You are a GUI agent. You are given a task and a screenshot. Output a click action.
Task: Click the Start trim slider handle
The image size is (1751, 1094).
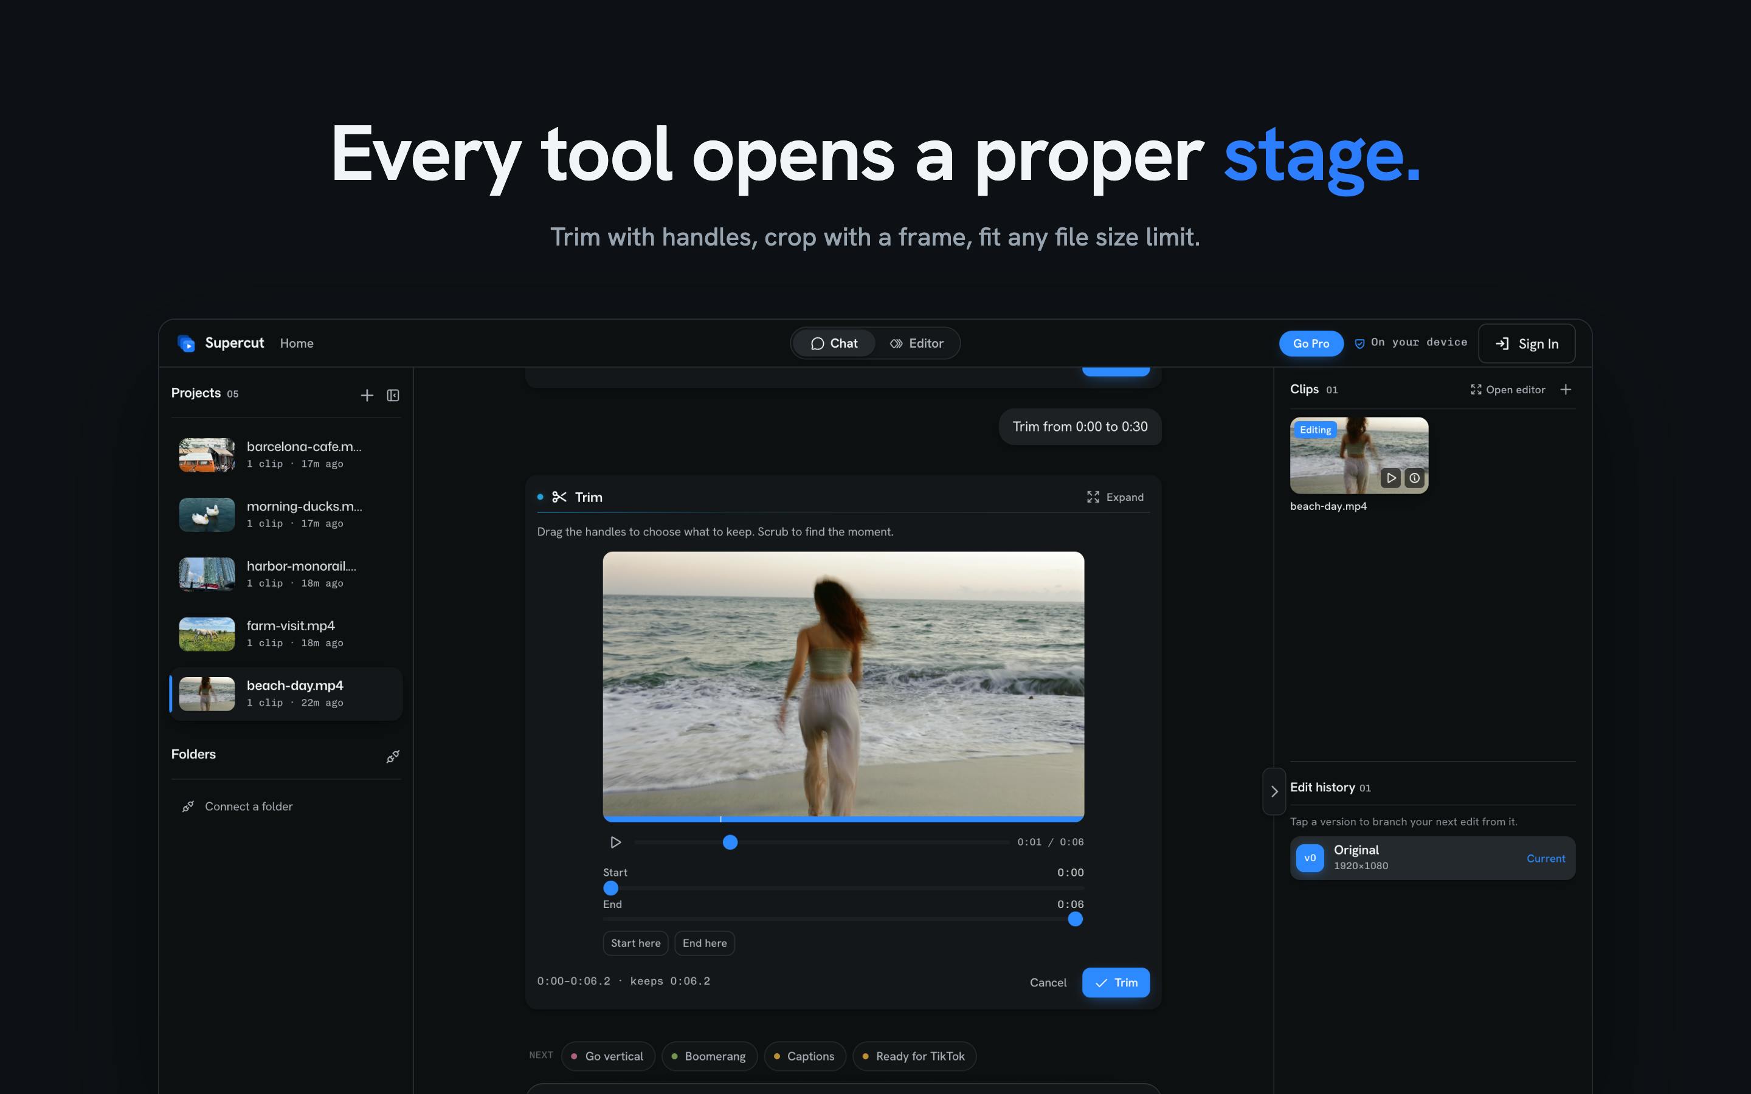610,888
